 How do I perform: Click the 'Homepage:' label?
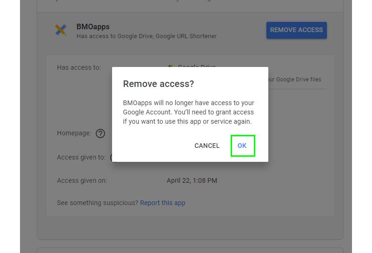(x=74, y=133)
